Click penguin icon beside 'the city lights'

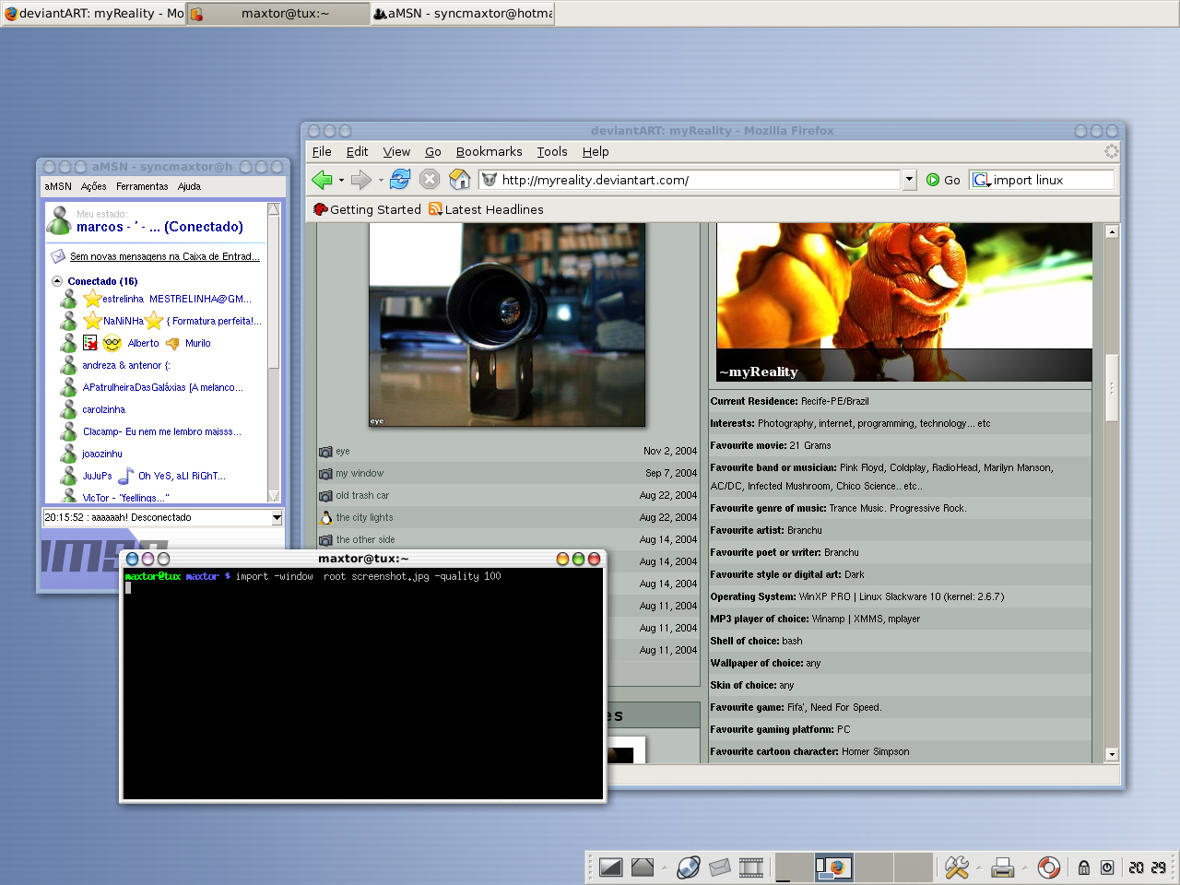(x=325, y=517)
